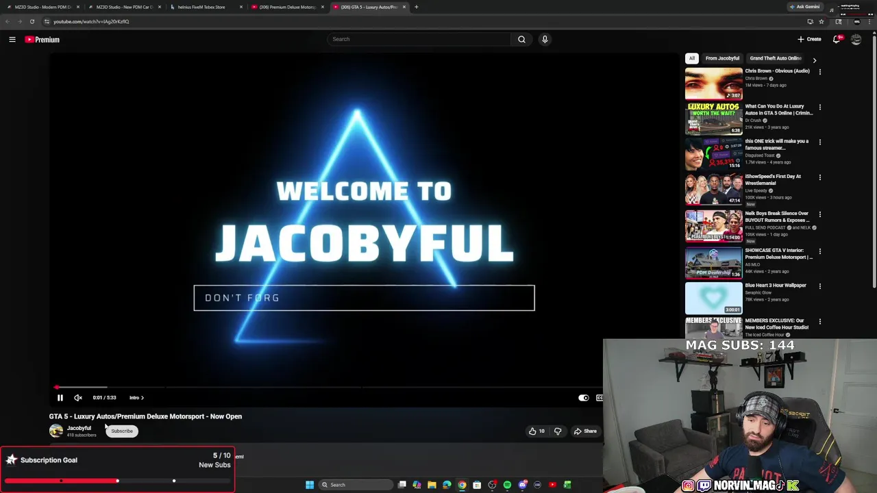Open Spotify from taskbar
Viewport: 877px width, 493px height.
pyautogui.click(x=507, y=485)
